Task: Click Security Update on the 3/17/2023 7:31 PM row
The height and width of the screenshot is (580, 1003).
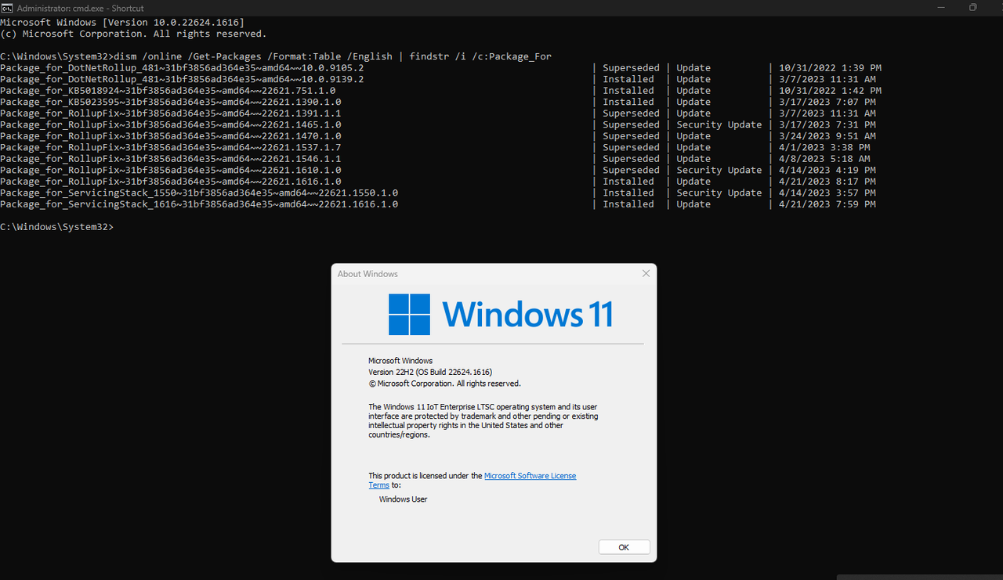Action: 719,124
